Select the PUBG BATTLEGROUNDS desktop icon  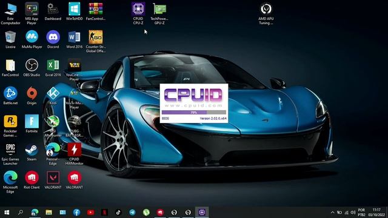click(x=74, y=126)
